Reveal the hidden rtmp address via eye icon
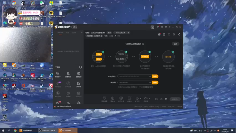 (150, 76)
